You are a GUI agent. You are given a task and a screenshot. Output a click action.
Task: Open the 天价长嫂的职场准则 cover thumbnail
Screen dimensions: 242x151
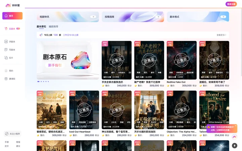[x=149, y=110]
